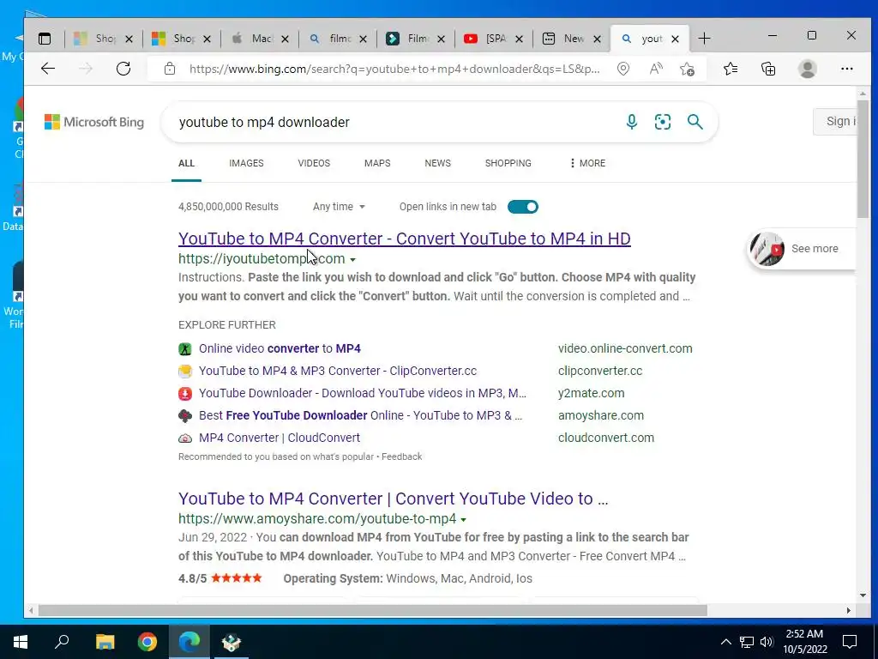878x659 pixels.
Task: Click the Bing search magnifier button
Action: coord(695,122)
